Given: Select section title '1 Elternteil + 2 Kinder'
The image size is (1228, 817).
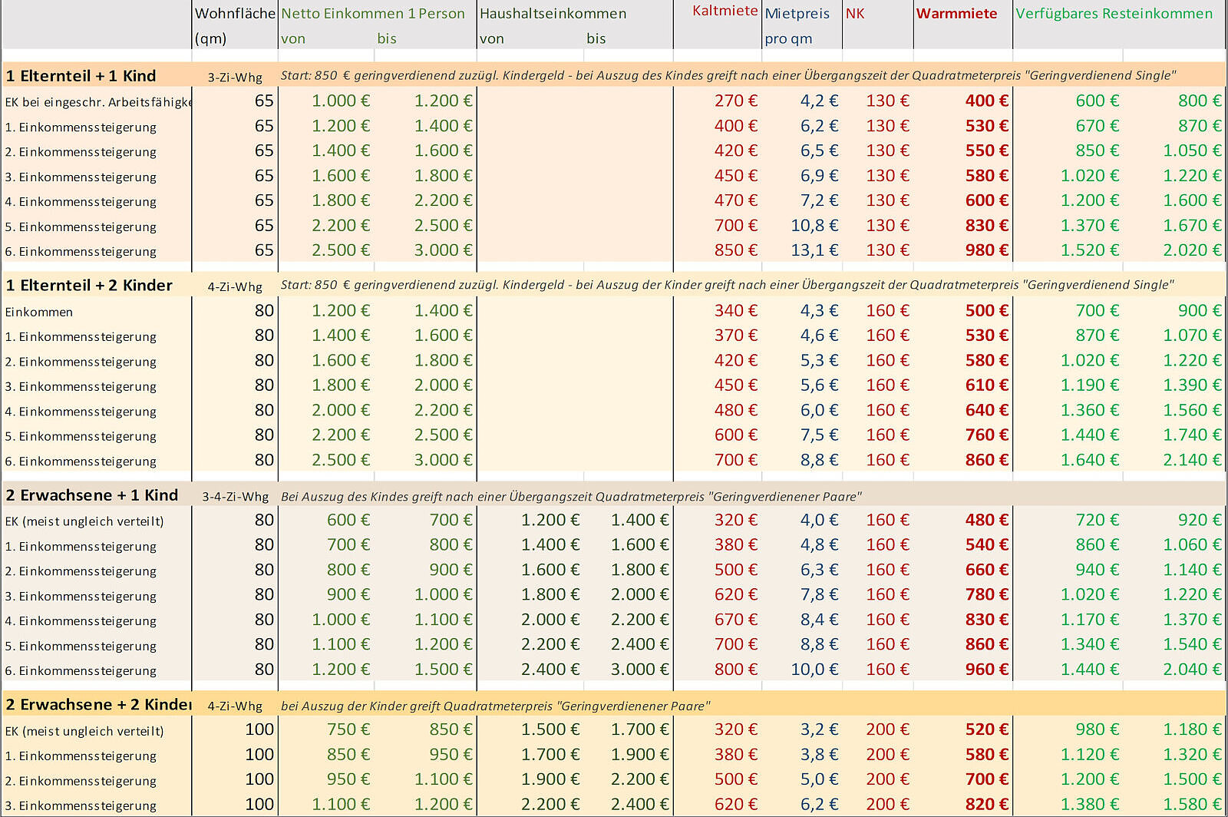Looking at the screenshot, I should pyautogui.click(x=89, y=285).
